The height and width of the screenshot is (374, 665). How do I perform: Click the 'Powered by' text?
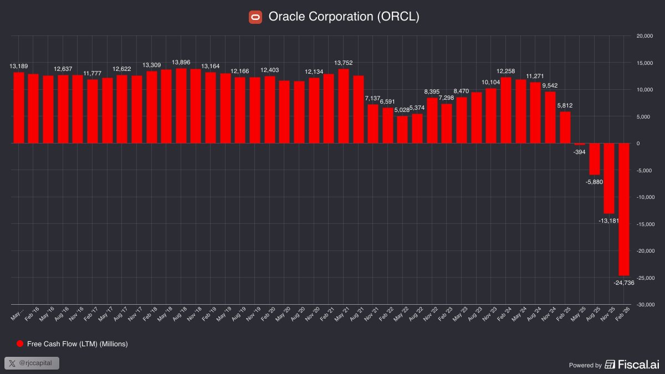(585, 365)
